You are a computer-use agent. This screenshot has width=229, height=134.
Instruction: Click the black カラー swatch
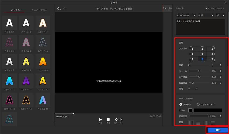(190, 110)
